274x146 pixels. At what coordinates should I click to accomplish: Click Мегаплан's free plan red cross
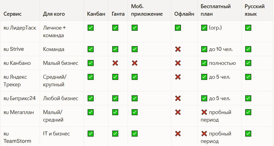pyautogui.click(x=204, y=112)
